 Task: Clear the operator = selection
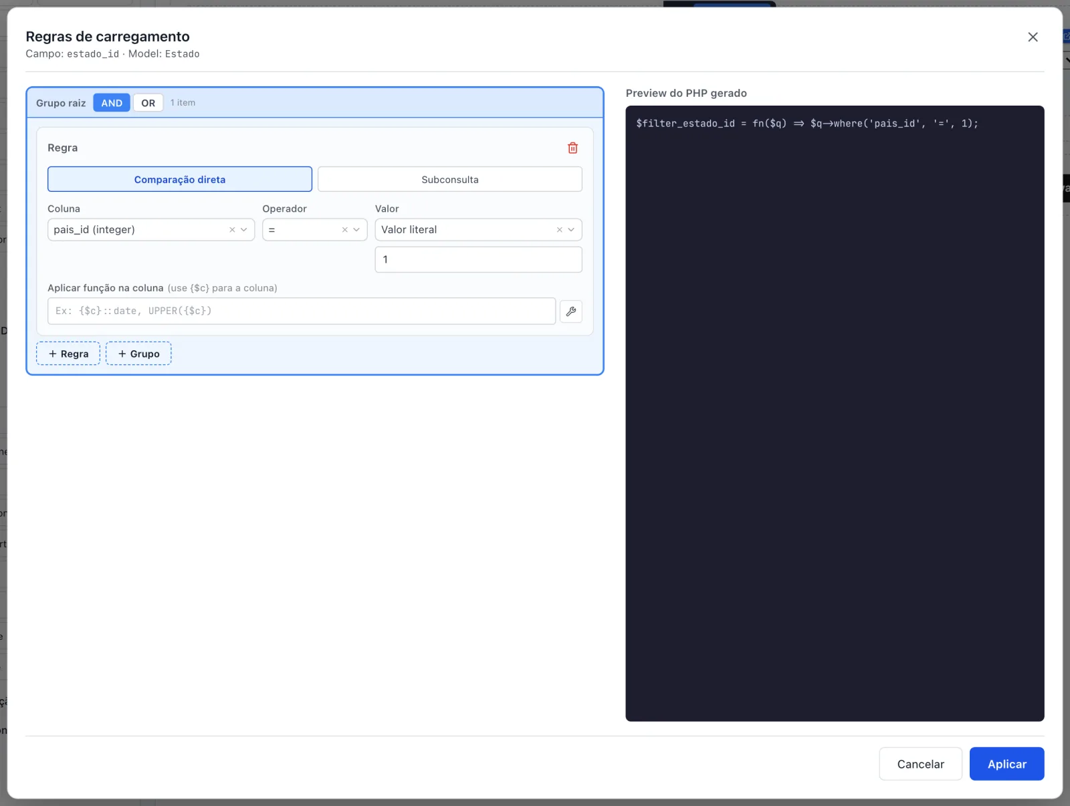point(345,230)
